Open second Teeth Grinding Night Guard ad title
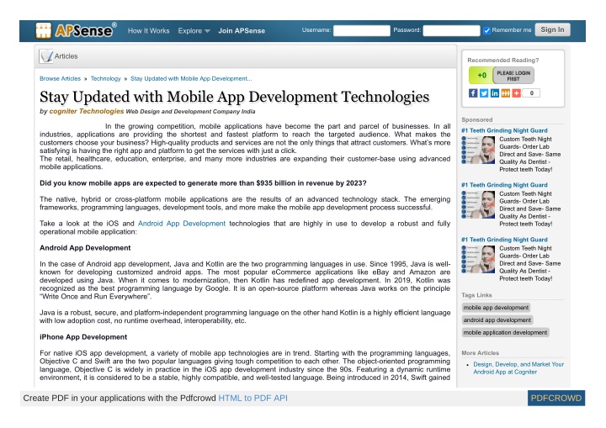The image size is (606, 428). pyautogui.click(x=504, y=185)
